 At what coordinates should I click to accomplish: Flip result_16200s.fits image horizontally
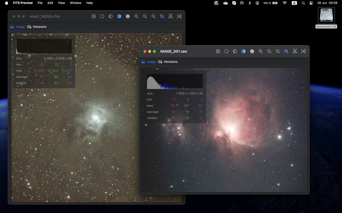click(171, 16)
